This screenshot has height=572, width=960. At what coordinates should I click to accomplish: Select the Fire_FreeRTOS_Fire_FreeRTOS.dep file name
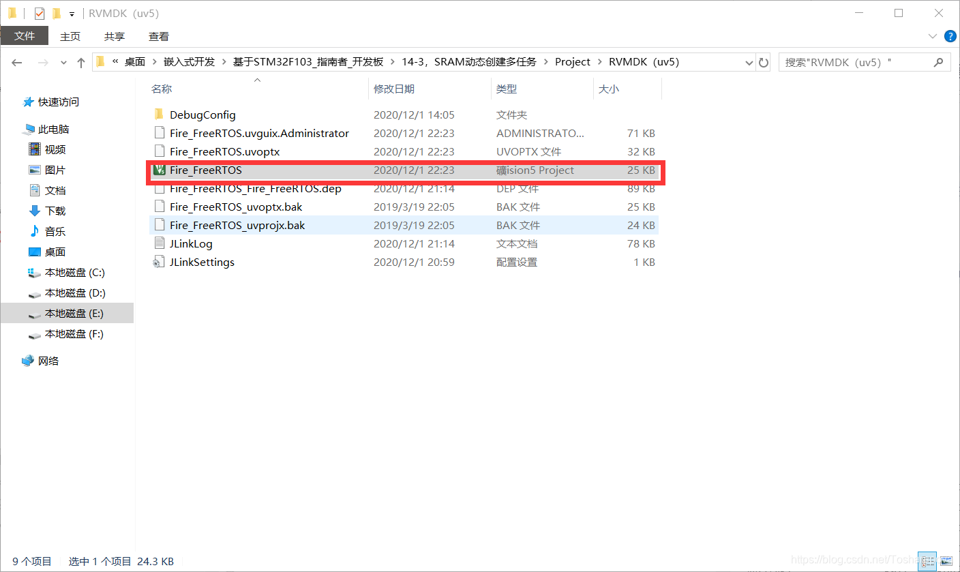tap(256, 188)
